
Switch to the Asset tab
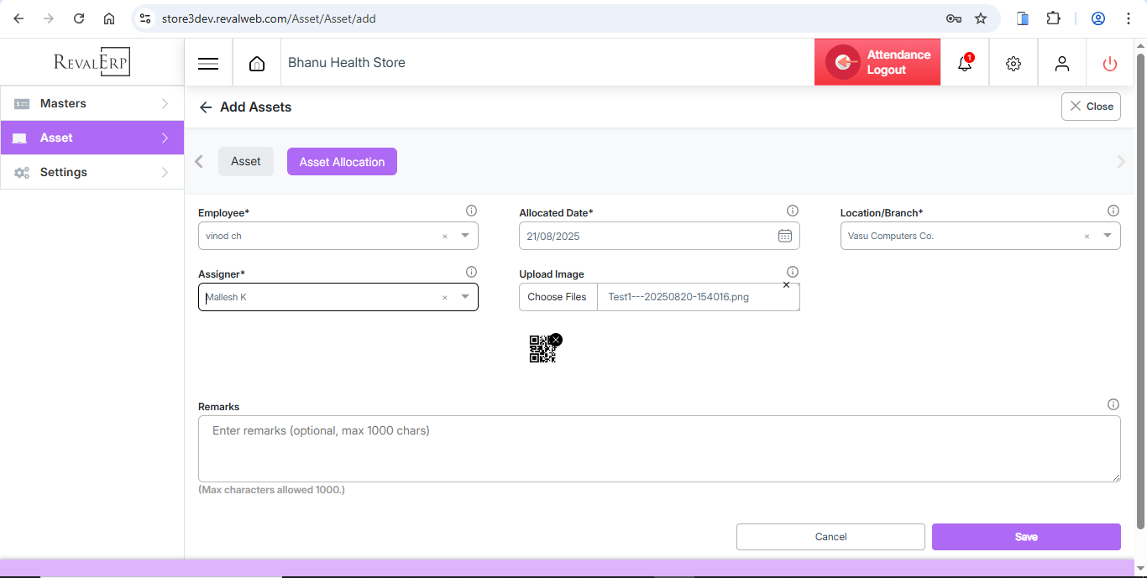click(246, 162)
